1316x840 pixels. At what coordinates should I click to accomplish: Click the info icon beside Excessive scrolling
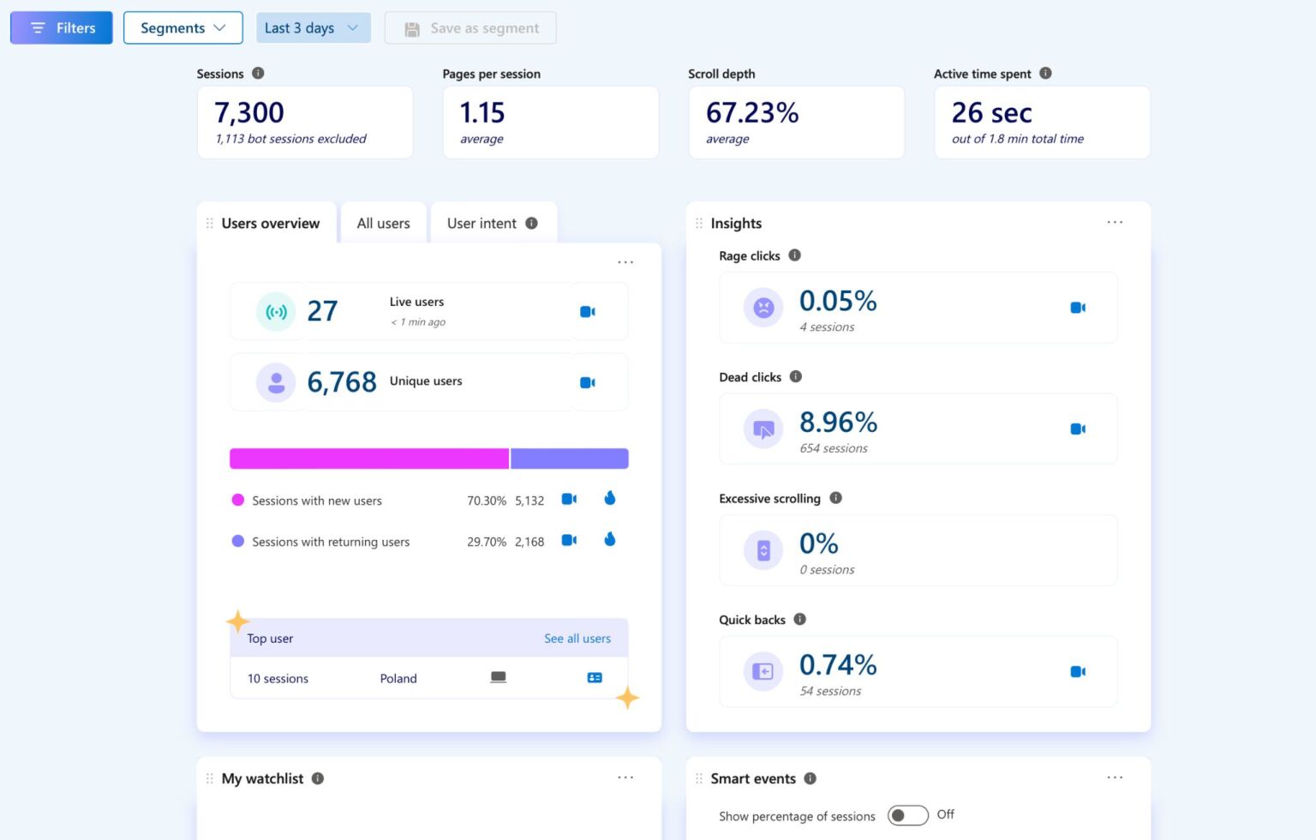[836, 498]
